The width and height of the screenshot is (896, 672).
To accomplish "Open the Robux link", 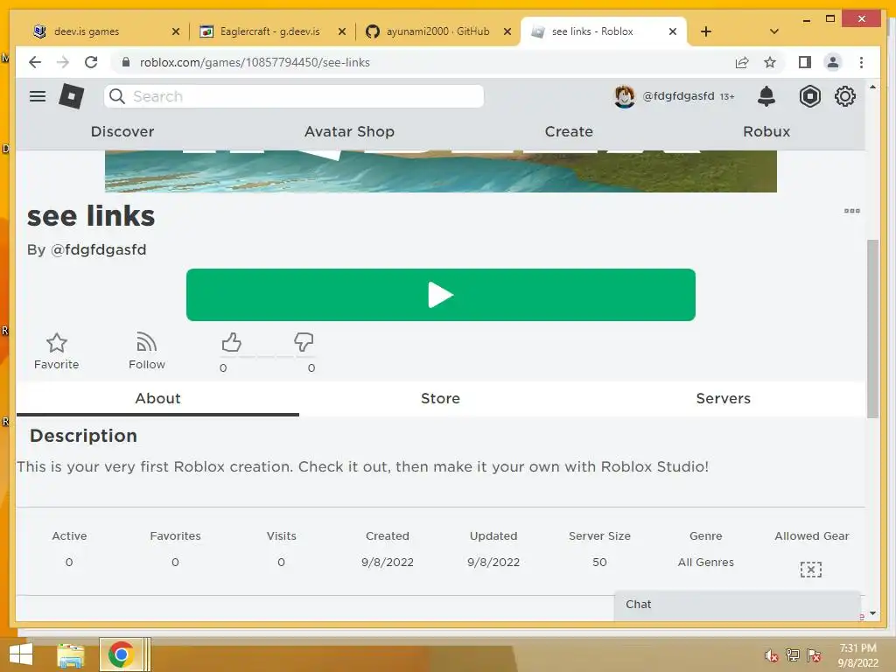I will click(x=766, y=131).
